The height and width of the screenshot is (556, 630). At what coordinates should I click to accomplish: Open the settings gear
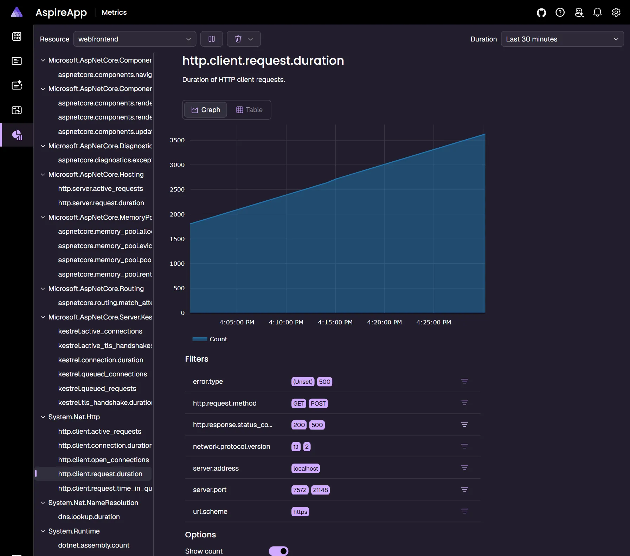(x=616, y=13)
